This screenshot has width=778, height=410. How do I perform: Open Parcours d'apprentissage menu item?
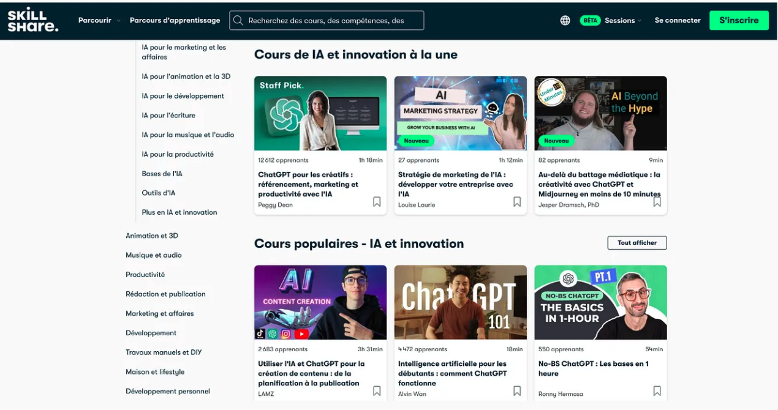[175, 20]
